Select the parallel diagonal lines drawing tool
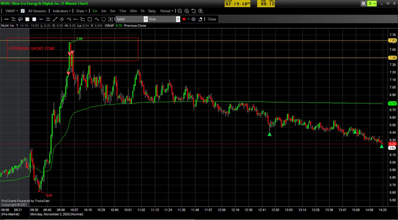The height and width of the screenshot is (220, 398). pyautogui.click(x=13, y=19)
